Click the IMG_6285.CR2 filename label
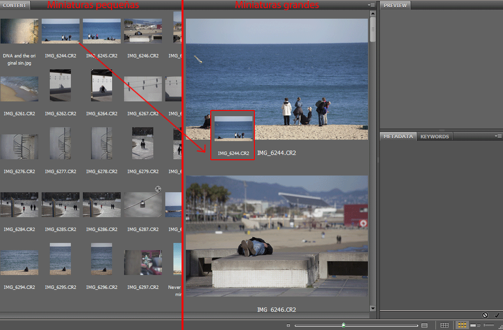Viewport: 503px width, 330px height. [x=61, y=230]
